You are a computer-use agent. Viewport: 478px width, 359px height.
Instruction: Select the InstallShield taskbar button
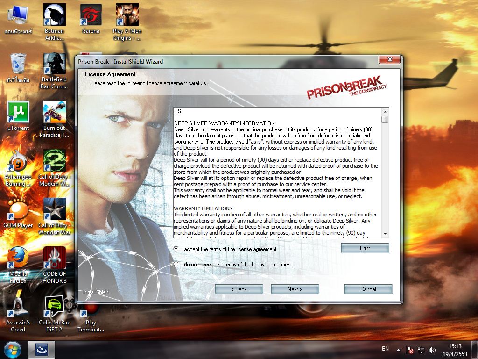(x=42, y=350)
